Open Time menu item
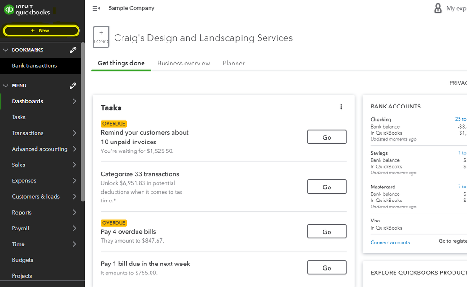This screenshot has width=467, height=287. click(18, 244)
